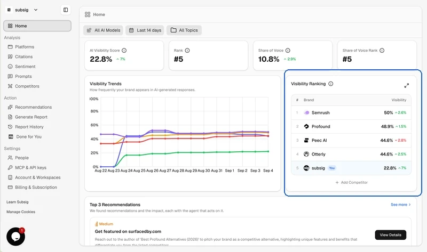Viewport: 427px width, 252px height.
Task: Click the View Details button
Action: tap(391, 235)
